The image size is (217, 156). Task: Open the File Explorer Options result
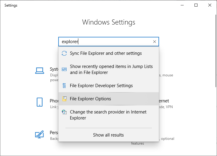click(x=109, y=99)
